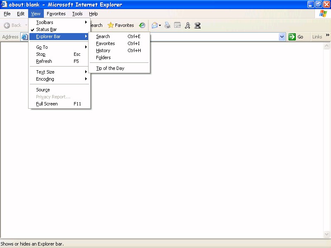This screenshot has height=248, width=331.
Task: Select Tip of the Day
Action: coord(119,68)
